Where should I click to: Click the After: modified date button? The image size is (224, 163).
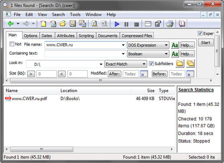click(x=114, y=74)
